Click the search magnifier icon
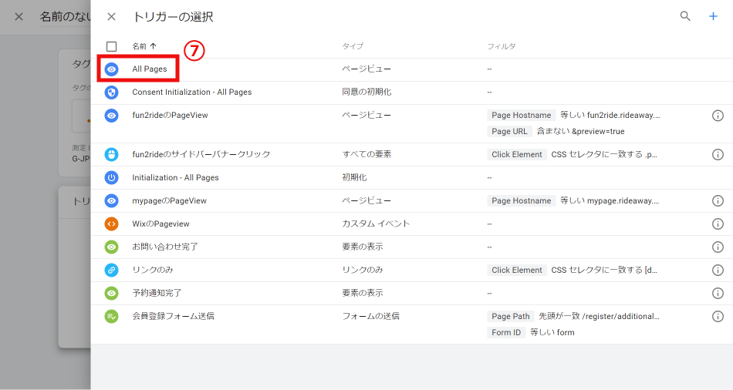Image resolution: width=733 pixels, height=390 pixels. tap(684, 16)
